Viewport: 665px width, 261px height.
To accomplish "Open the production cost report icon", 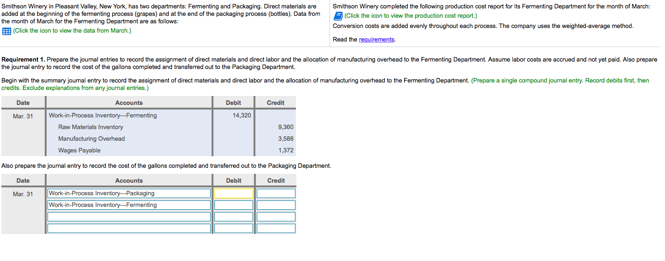I will [338, 16].
